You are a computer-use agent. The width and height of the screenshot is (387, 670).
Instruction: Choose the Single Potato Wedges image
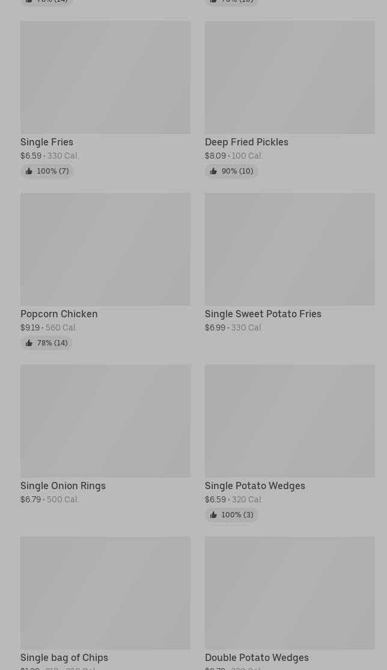(290, 421)
